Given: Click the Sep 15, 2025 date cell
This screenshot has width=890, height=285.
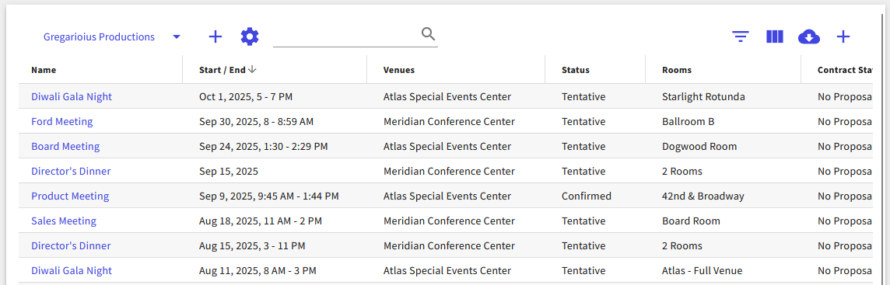Looking at the screenshot, I should pos(228,172).
